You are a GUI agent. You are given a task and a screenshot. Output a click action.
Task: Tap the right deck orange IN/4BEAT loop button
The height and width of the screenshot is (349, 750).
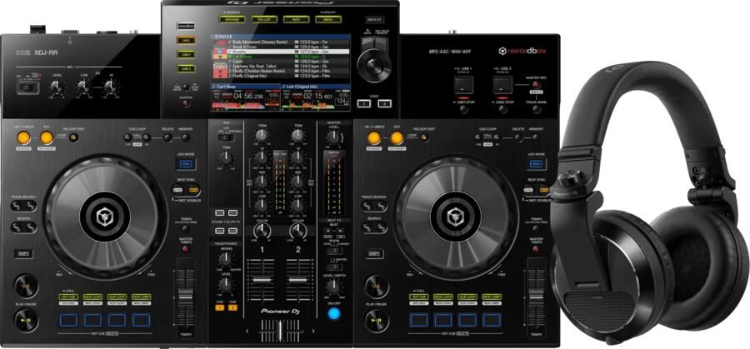(374, 137)
